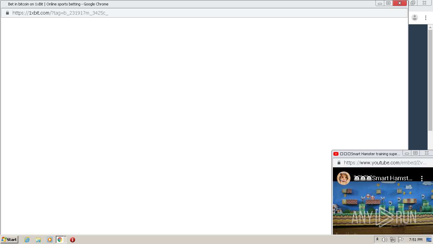Screen dimensions: 433x244
Task: Minimize the 1xBit Chrome window
Action: click(x=380, y=3)
